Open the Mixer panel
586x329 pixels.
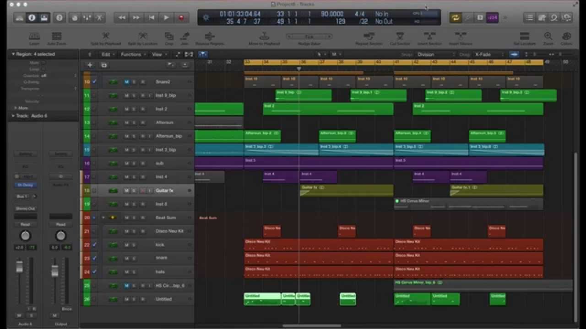coord(87,18)
